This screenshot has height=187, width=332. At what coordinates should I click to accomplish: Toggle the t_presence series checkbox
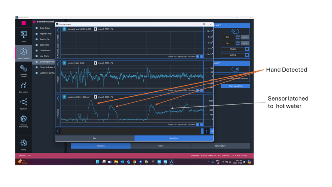tap(64, 97)
